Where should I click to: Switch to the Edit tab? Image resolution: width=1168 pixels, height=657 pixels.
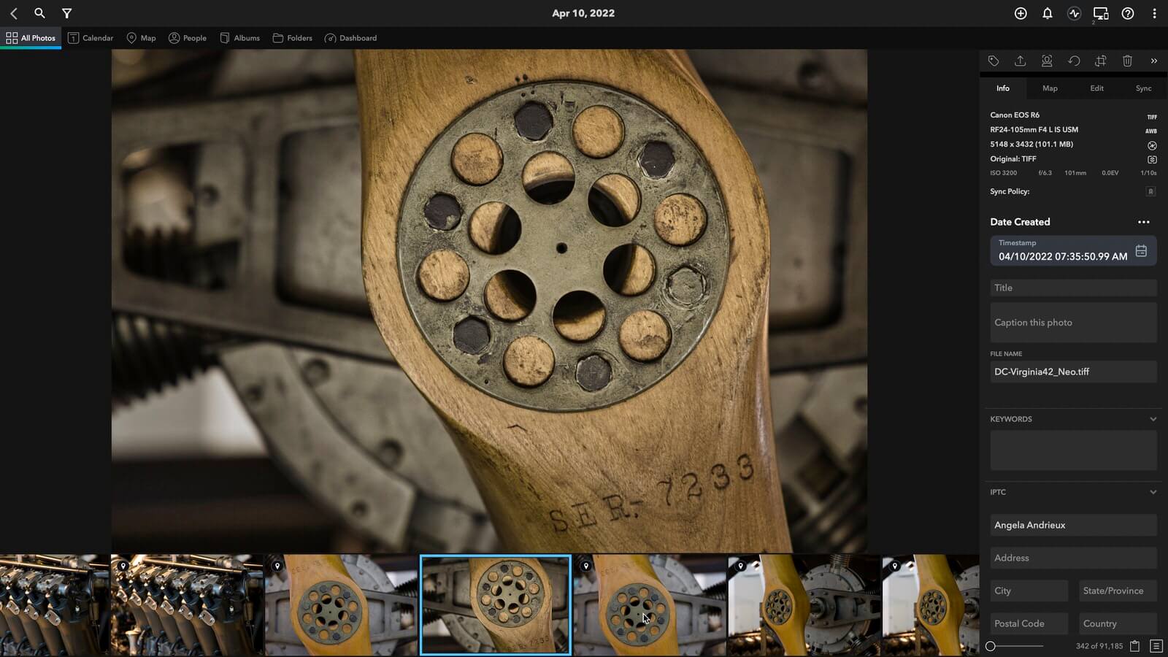pyautogui.click(x=1096, y=88)
